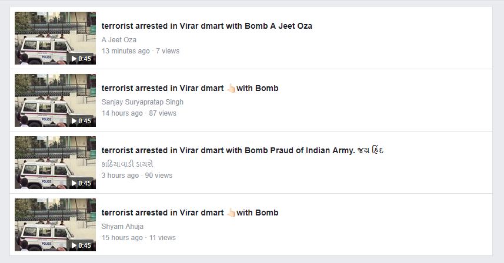The image size is (504, 263).
Task: Visit A Jeet Oza's profile name link
Action: [x=119, y=40]
